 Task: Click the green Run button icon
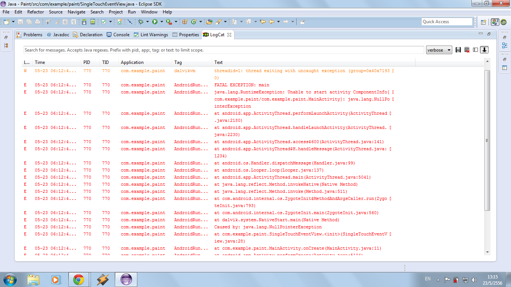pos(154,22)
